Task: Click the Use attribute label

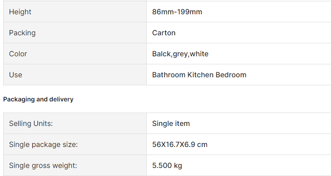Action: click(15, 75)
